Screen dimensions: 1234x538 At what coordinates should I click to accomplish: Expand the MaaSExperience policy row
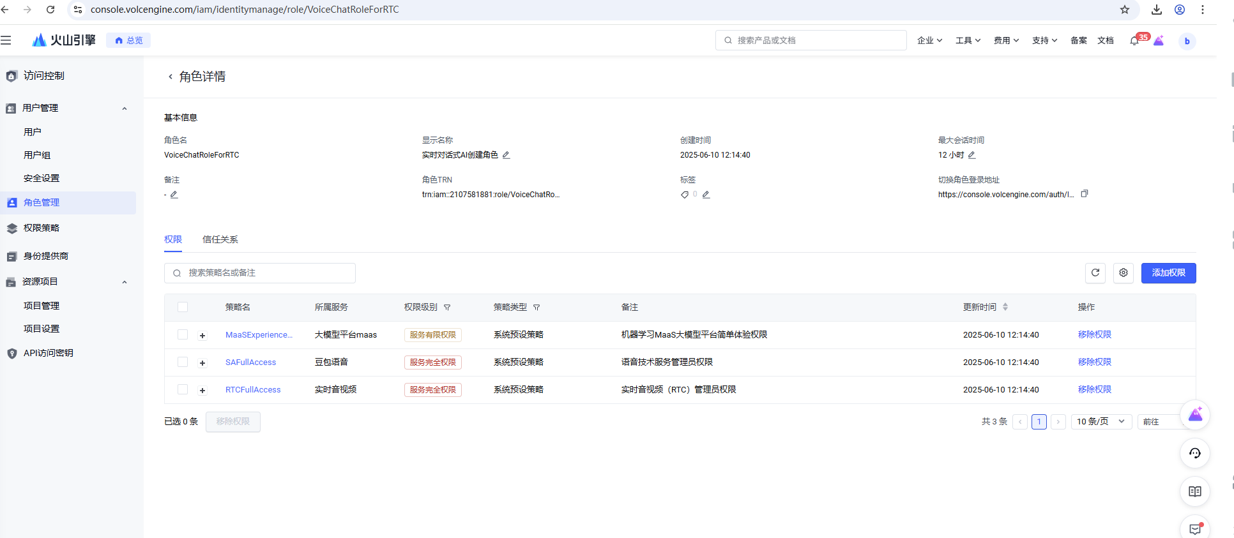[202, 336]
